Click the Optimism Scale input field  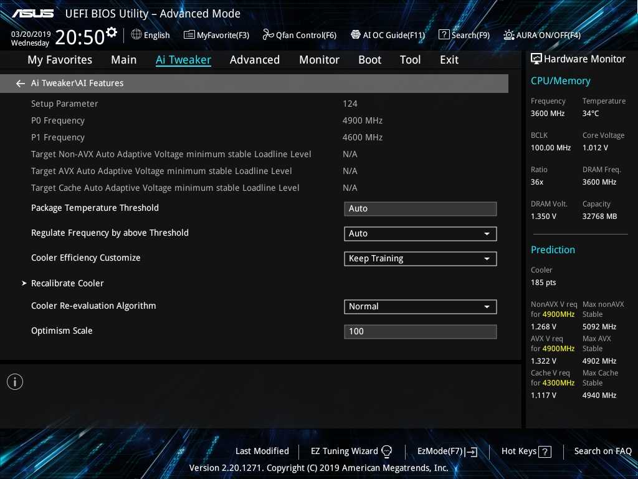(420, 332)
